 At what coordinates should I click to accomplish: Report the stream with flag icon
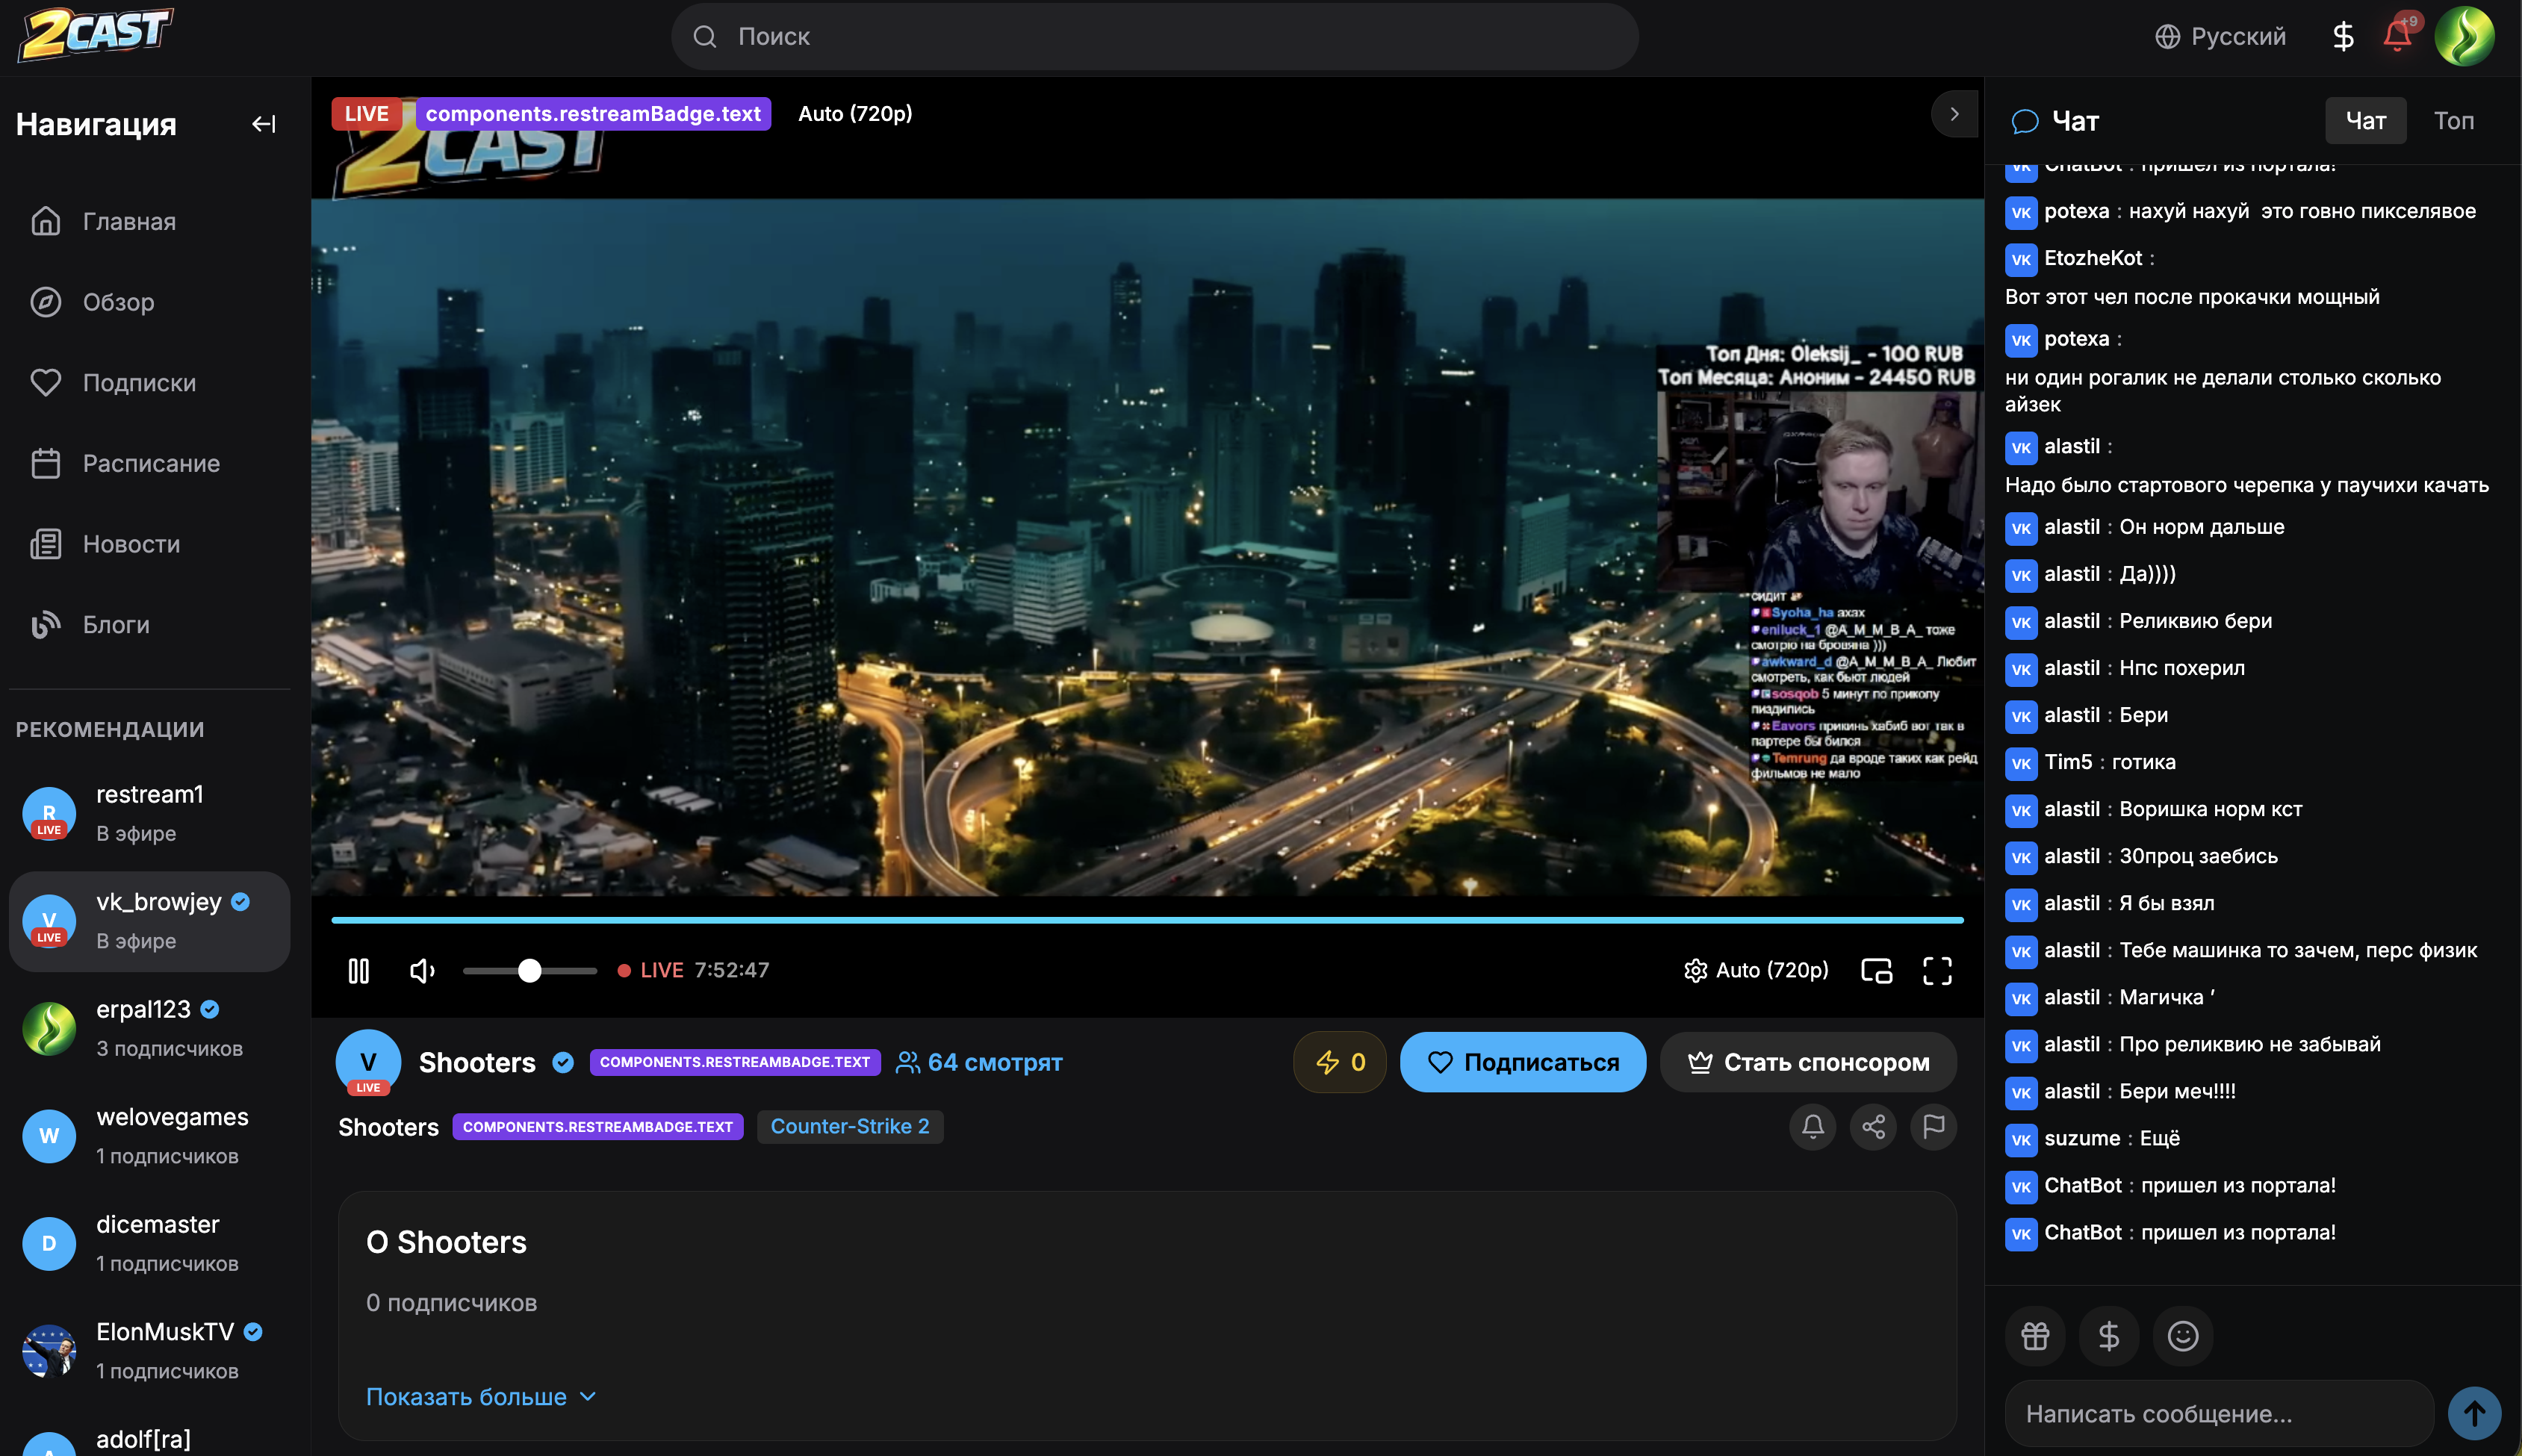point(1934,1127)
